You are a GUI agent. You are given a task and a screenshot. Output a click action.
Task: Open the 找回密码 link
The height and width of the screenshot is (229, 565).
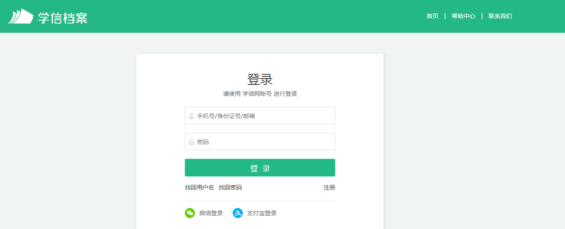(x=230, y=187)
